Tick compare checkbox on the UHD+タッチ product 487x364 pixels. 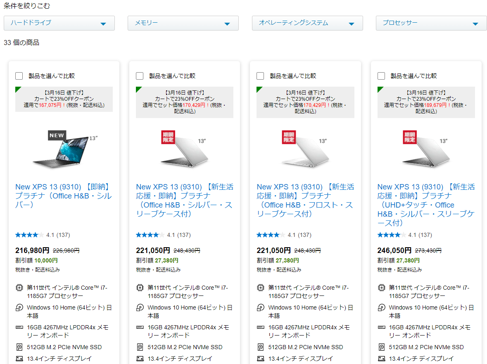(381, 76)
